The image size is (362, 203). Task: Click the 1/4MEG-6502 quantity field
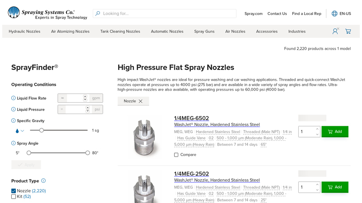(x=307, y=132)
